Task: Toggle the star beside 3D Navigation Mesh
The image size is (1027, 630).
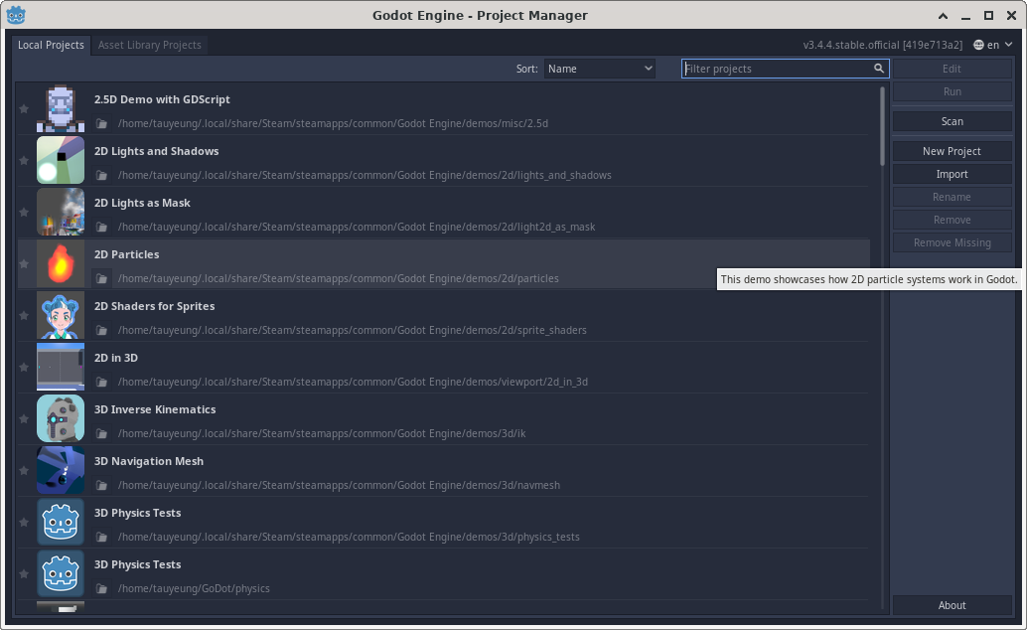Action: [x=24, y=471]
